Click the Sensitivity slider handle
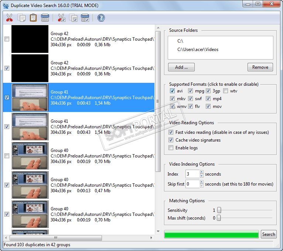 [x=219, y=210]
